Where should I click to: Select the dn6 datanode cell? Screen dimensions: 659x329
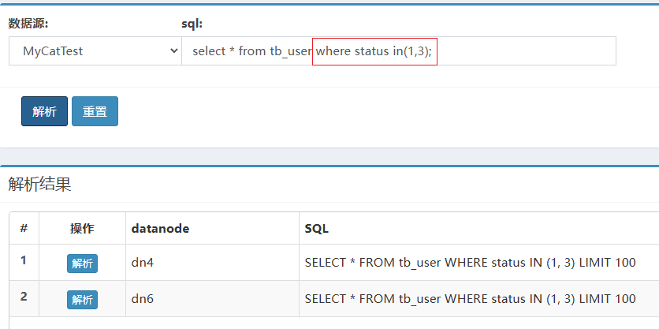tap(143, 299)
